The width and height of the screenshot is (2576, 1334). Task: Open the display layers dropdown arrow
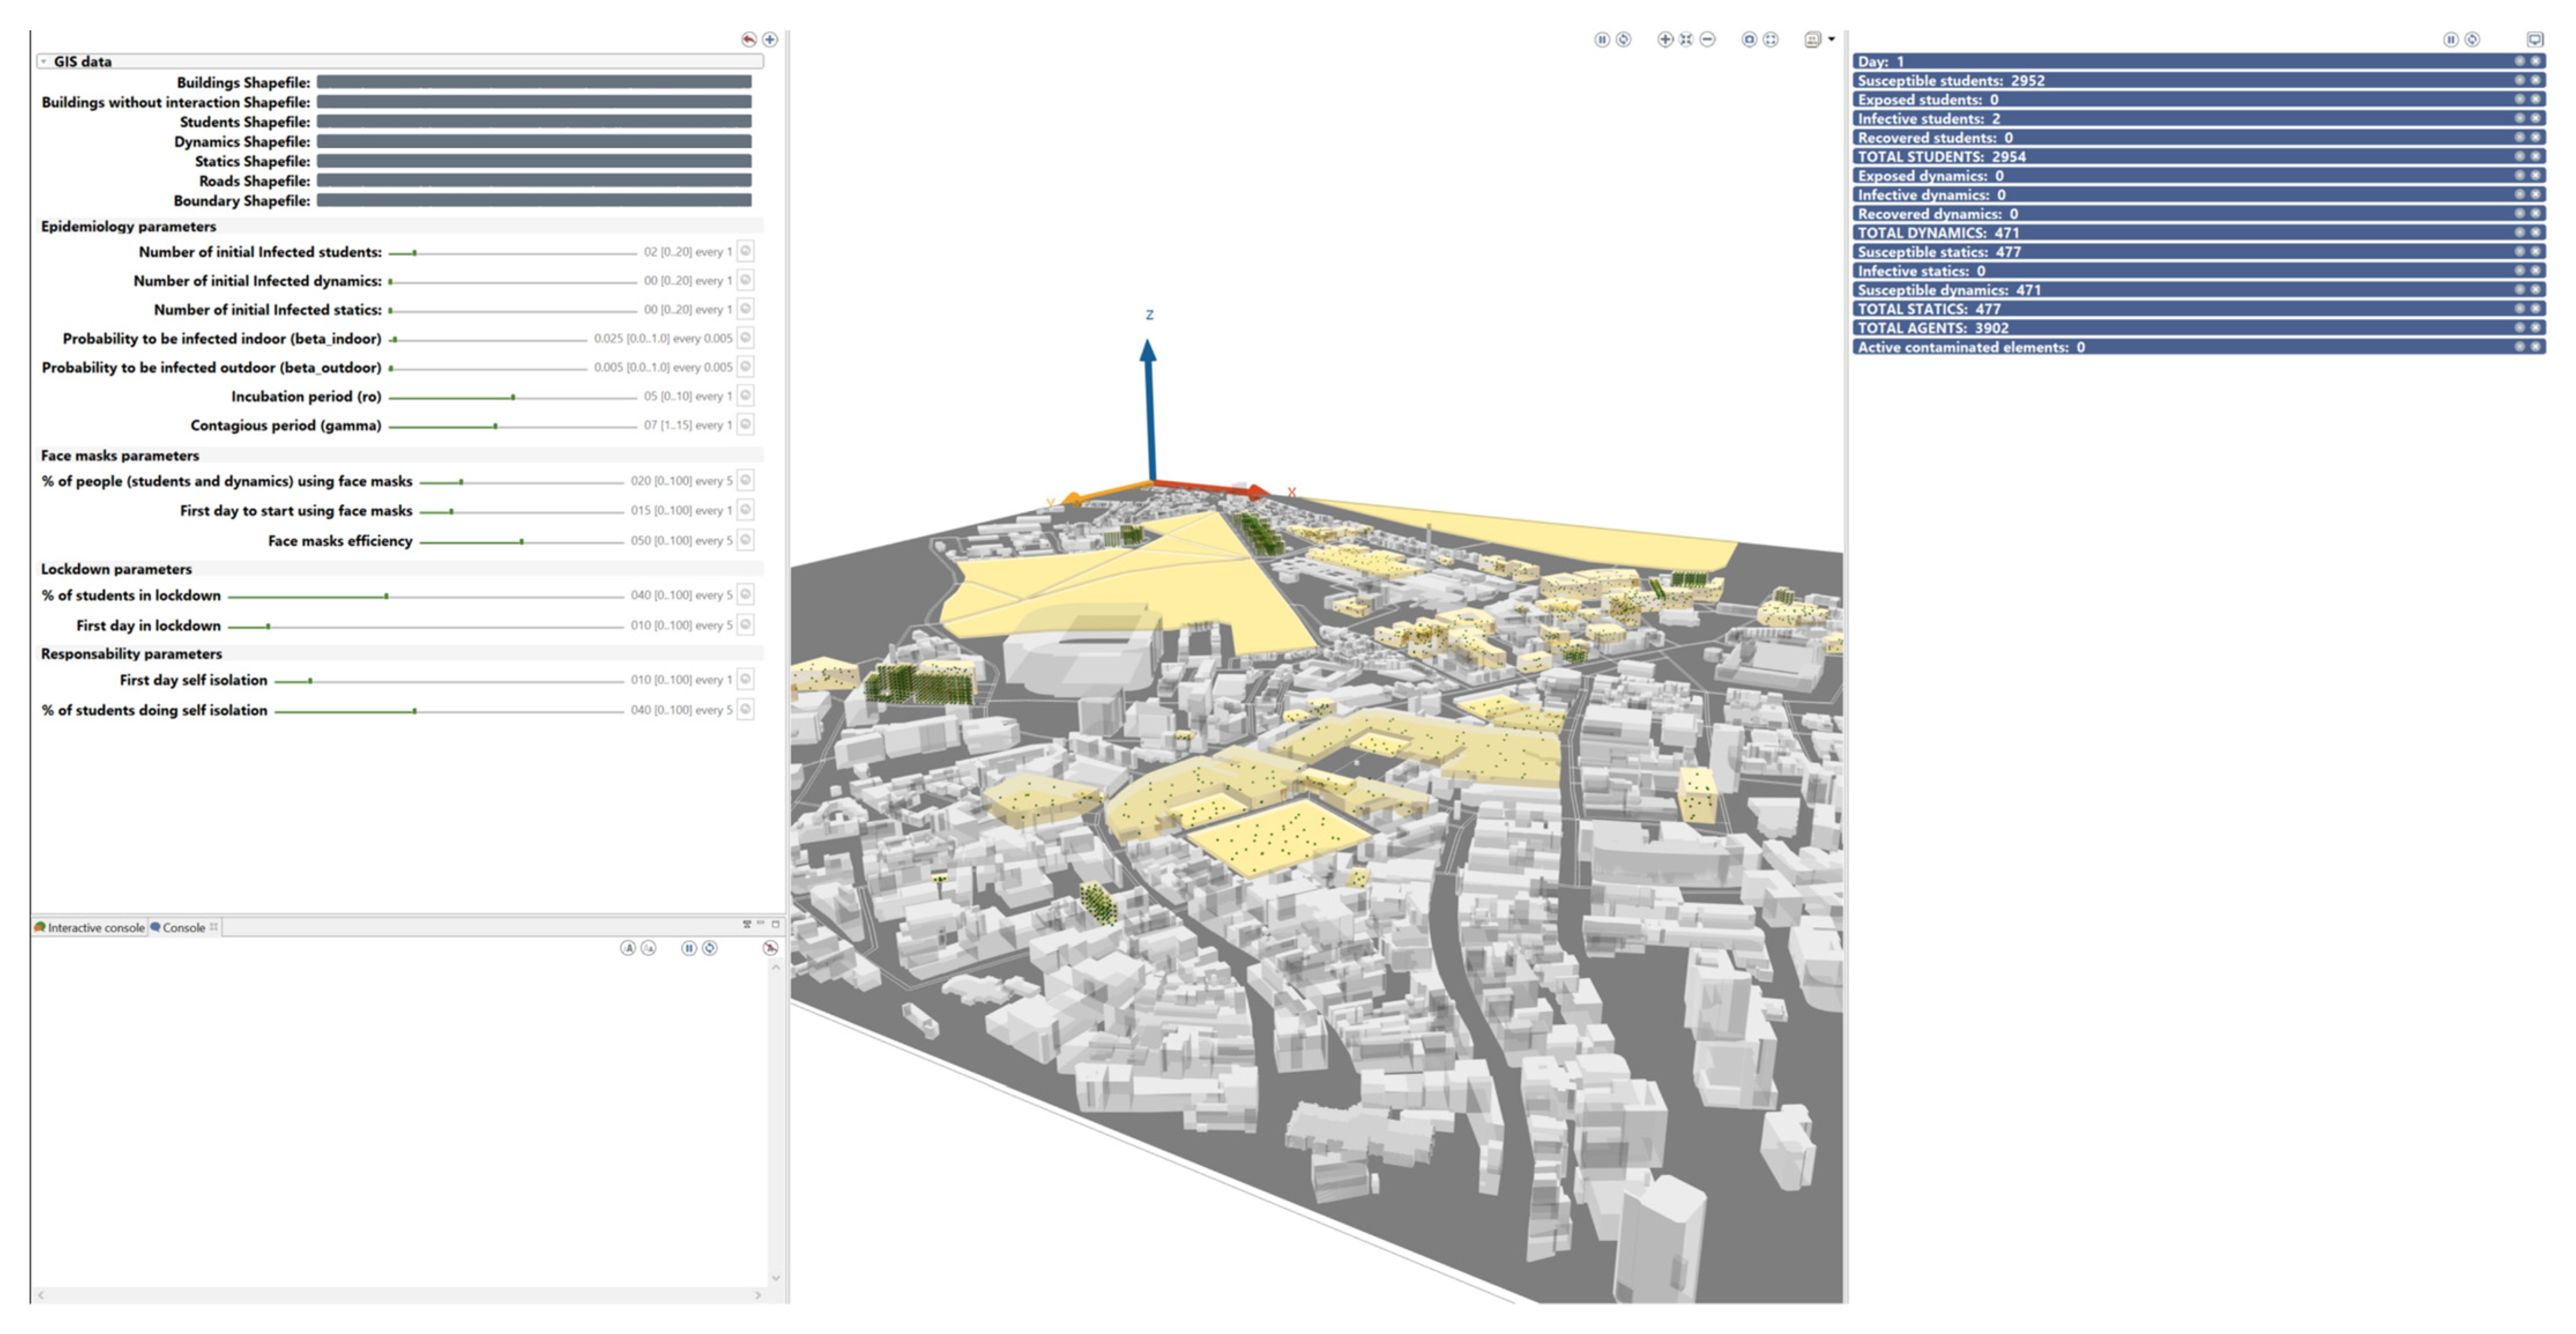pos(1831,39)
